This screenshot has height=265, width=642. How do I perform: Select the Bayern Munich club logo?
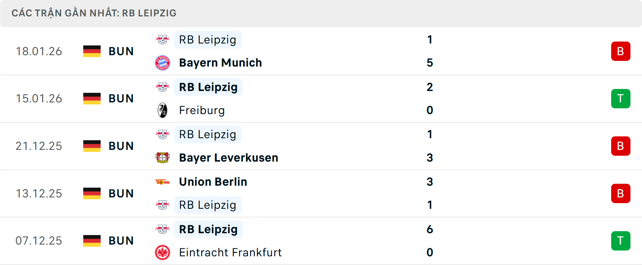(x=163, y=63)
